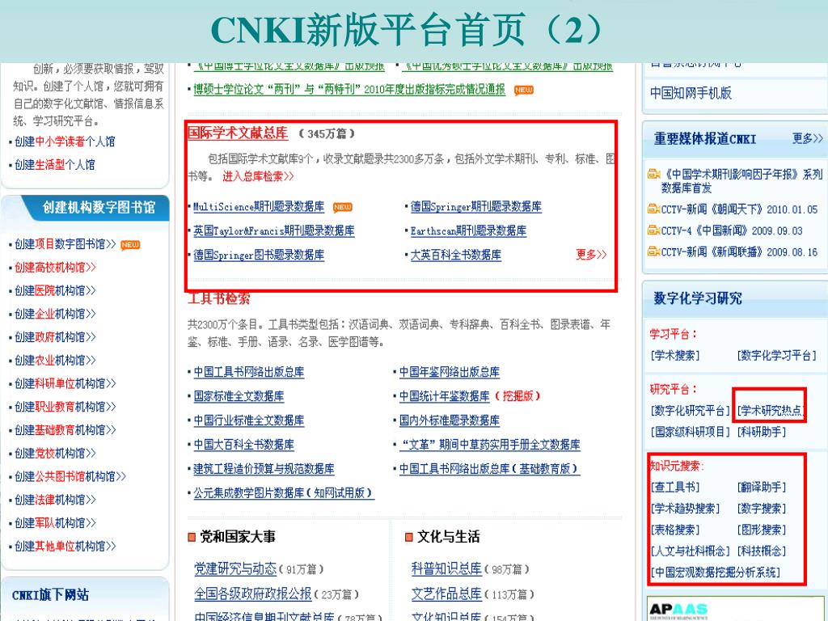Viewport: 828px width, 621px height.
Task: Open 创建科研单位机构馆>>
Action: coord(65,383)
